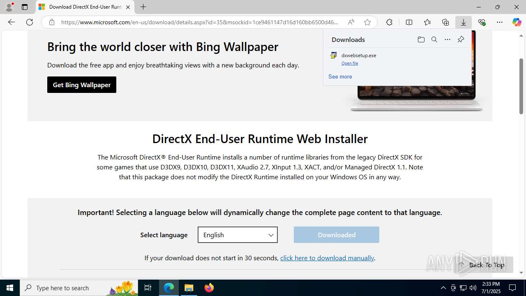Close the Download DirectX End-User Runtime tab
The width and height of the screenshot is (526, 296).
click(128, 7)
